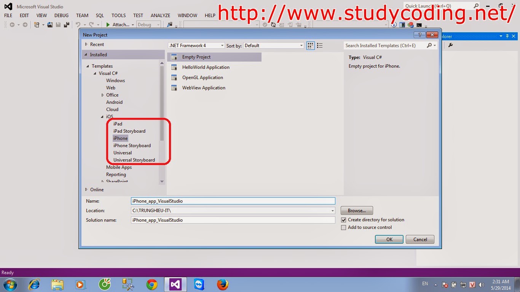Click the Save All toolbar icon
This screenshot has width=520, height=292.
pos(66,25)
